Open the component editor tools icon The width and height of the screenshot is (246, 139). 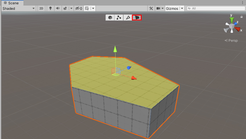tap(151, 8)
